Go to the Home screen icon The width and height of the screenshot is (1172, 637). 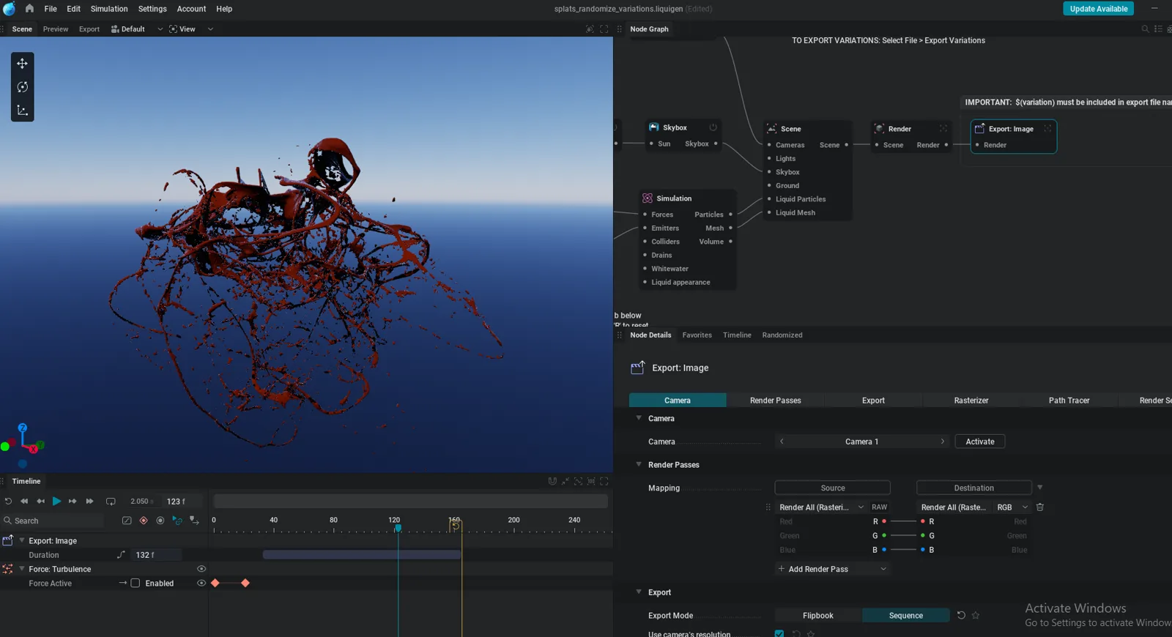coord(29,9)
